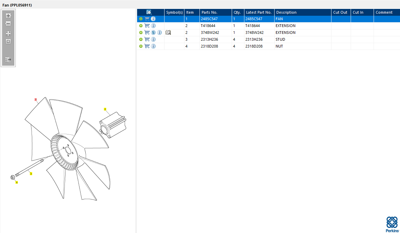Add part 3748W242 to cart

147,33
